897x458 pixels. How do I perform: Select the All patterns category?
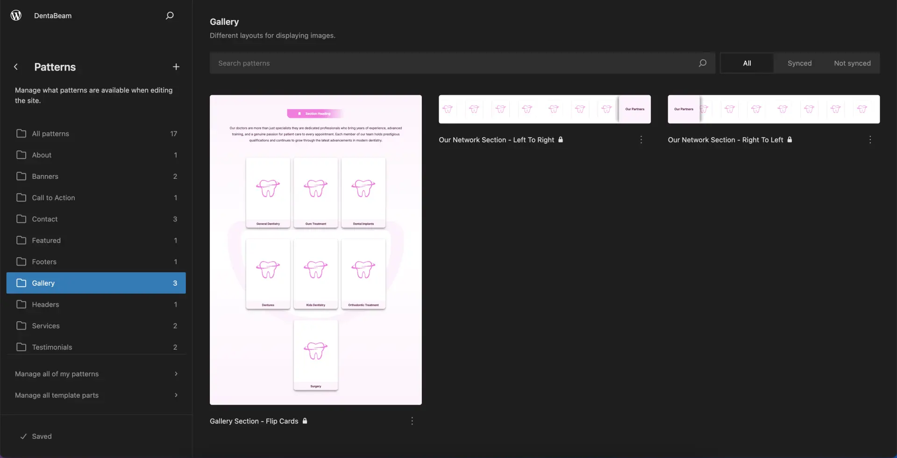click(x=96, y=134)
